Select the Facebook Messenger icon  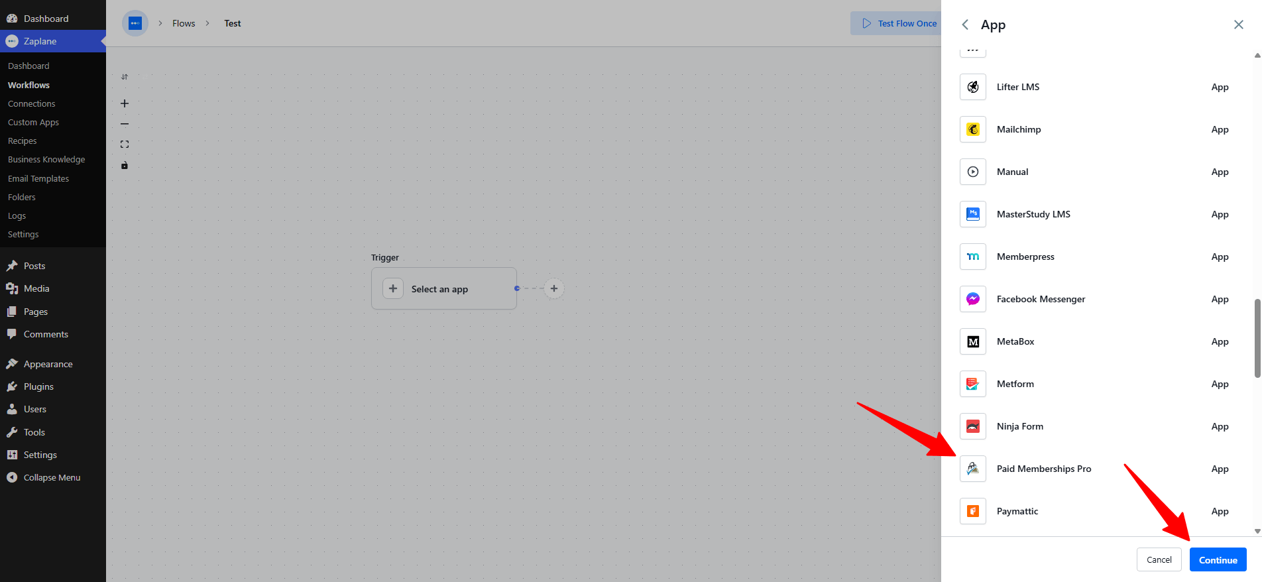pos(973,299)
